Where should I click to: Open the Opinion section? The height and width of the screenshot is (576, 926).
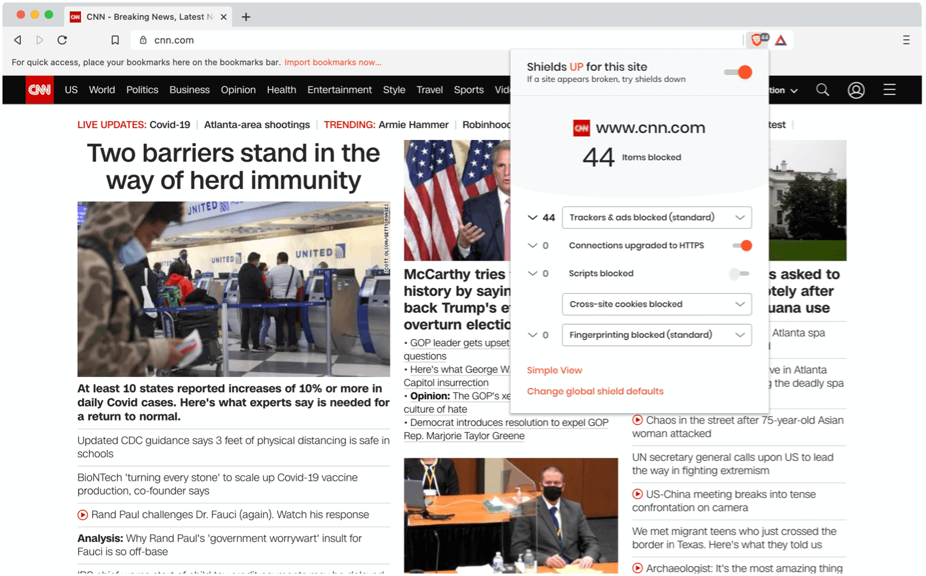(x=238, y=90)
